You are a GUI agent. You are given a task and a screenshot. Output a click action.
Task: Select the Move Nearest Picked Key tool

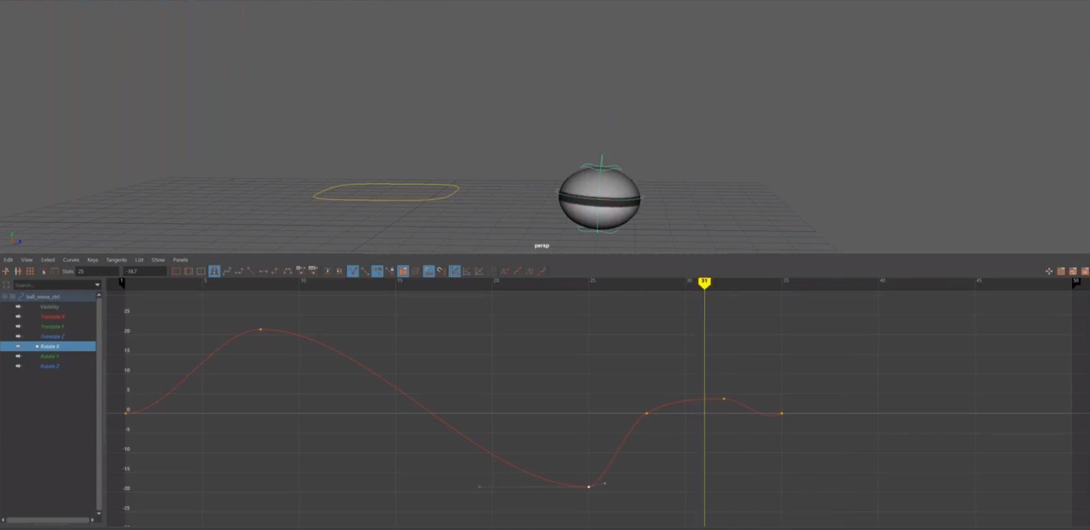point(5,271)
